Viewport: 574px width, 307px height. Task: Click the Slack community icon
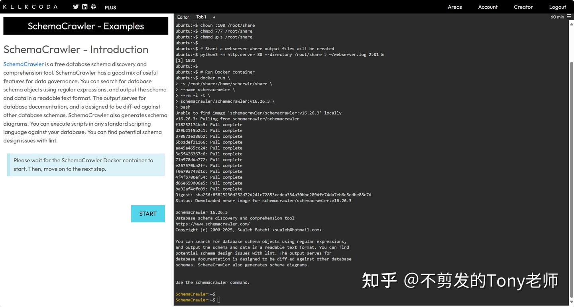point(93,7)
